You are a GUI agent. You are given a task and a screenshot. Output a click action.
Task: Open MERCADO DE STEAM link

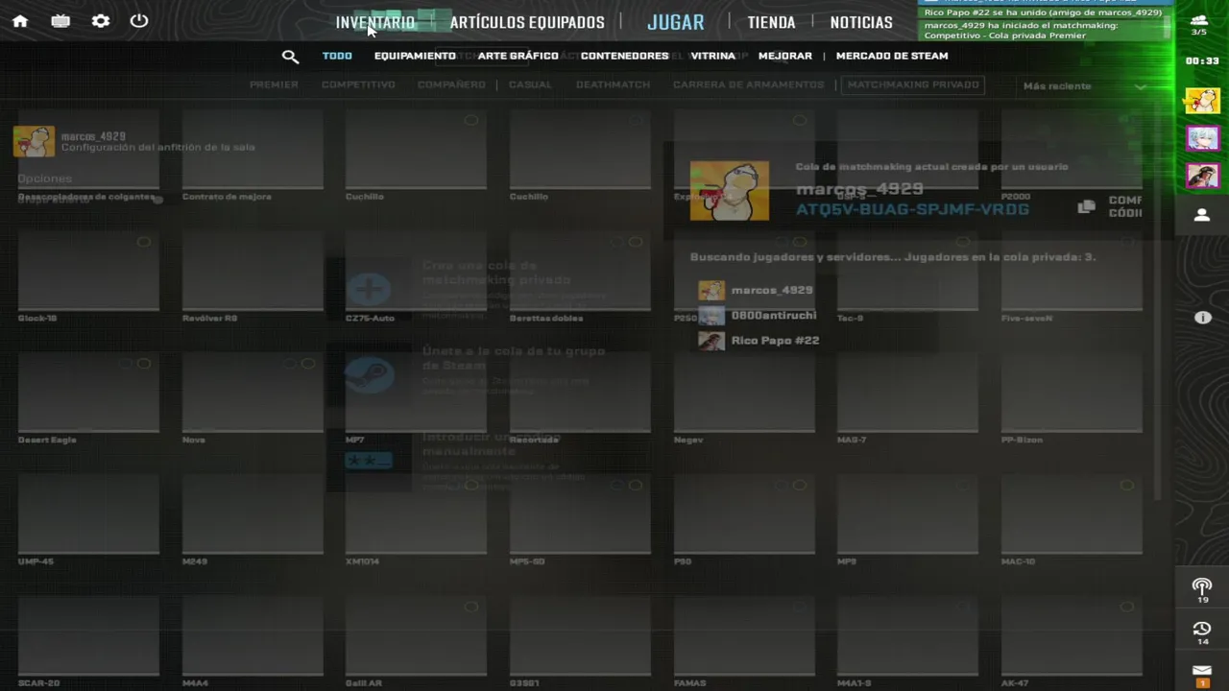[892, 56]
